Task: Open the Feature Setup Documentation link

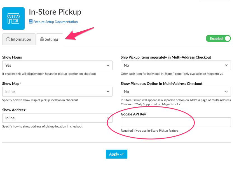Action: [x=55, y=22]
